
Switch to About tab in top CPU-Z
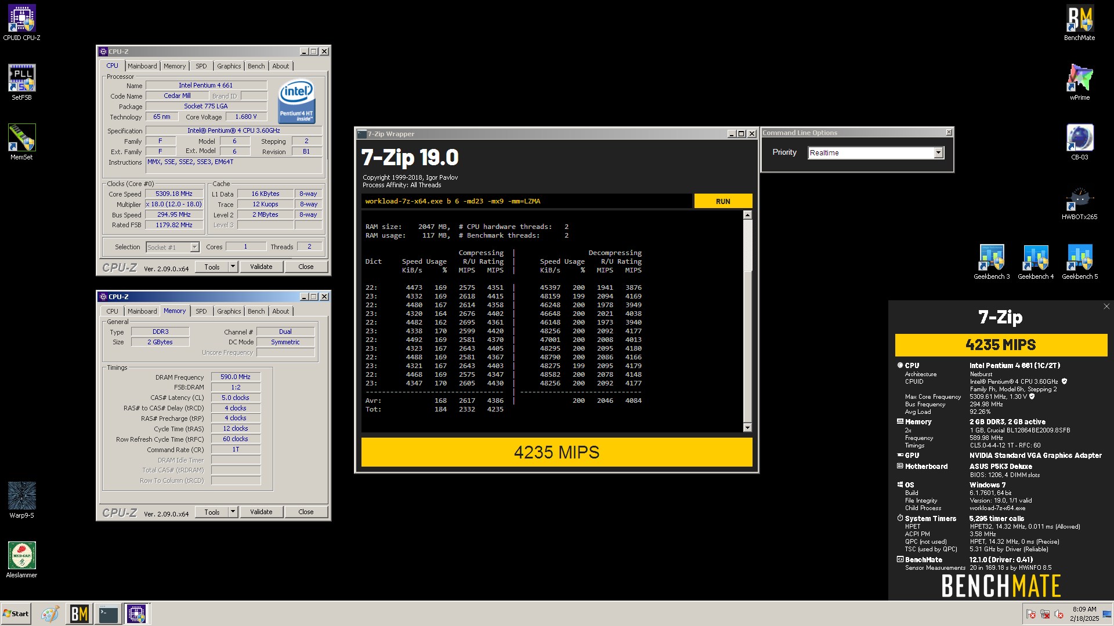pos(281,66)
